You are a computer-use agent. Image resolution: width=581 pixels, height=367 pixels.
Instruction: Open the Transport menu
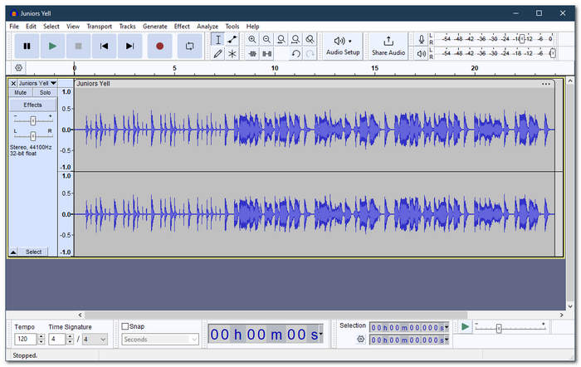point(99,27)
